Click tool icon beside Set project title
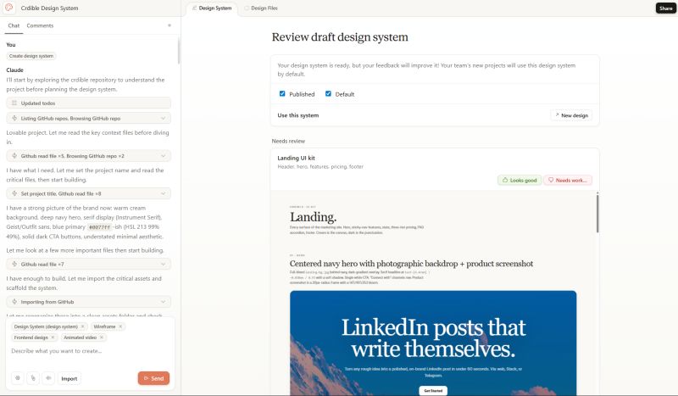The image size is (678, 396). click(x=14, y=193)
